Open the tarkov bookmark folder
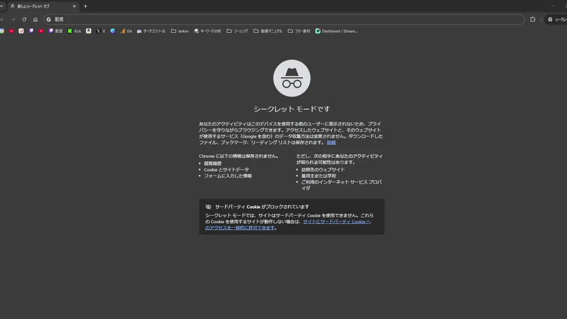 click(x=180, y=31)
